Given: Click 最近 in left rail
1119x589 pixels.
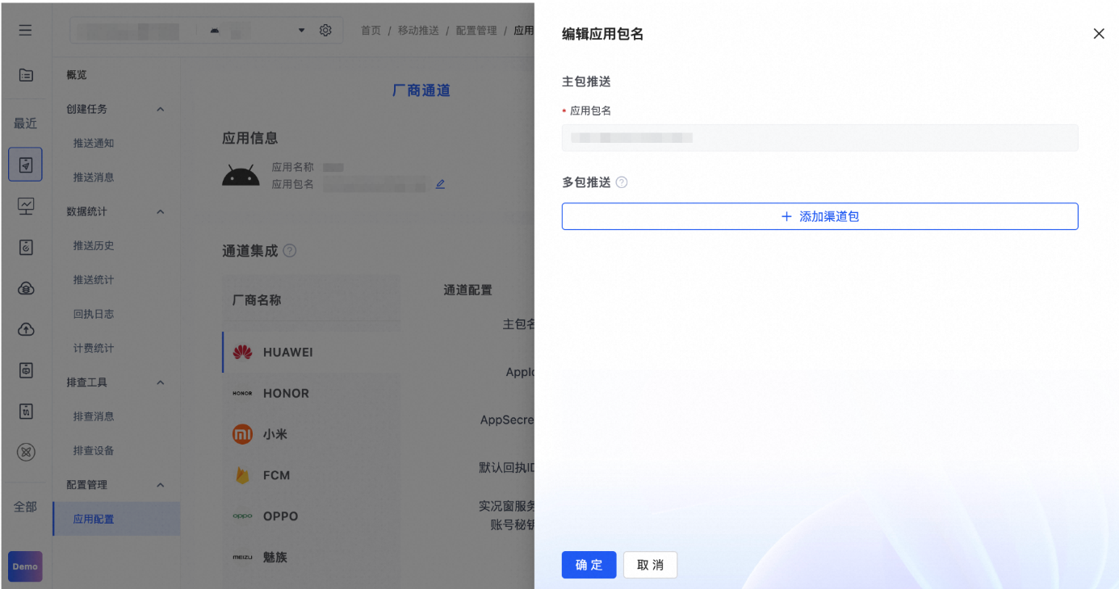Looking at the screenshot, I should pyautogui.click(x=26, y=123).
